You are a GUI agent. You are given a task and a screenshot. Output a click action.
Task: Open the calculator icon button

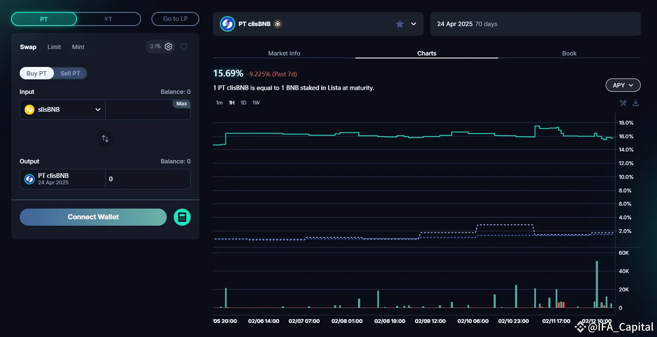coord(182,217)
